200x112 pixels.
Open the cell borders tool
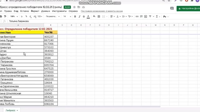click(99, 16)
